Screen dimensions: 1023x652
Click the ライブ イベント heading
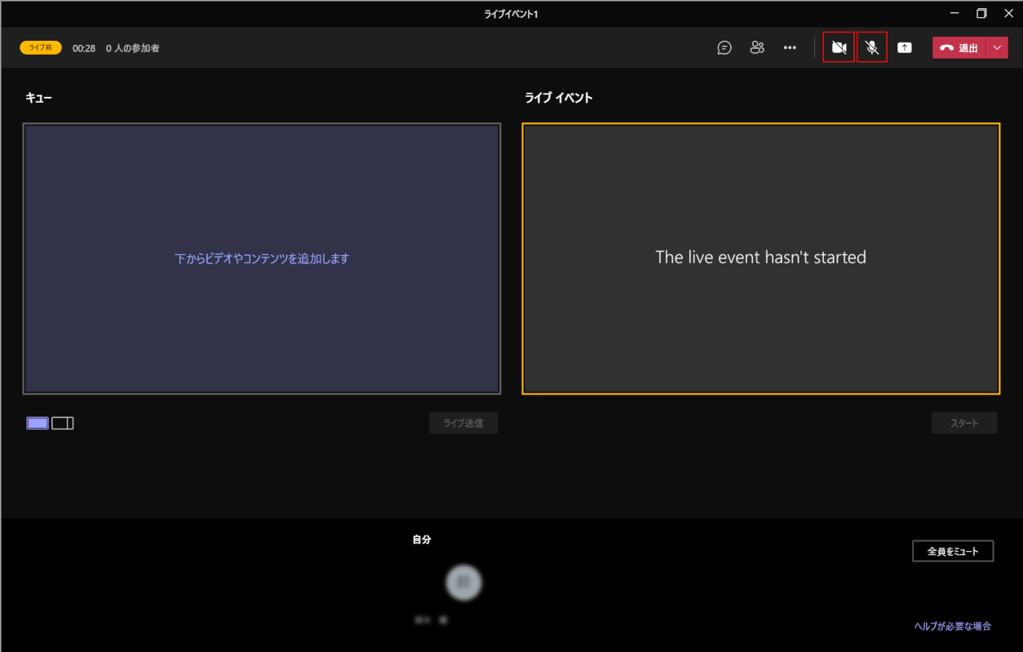pos(559,98)
